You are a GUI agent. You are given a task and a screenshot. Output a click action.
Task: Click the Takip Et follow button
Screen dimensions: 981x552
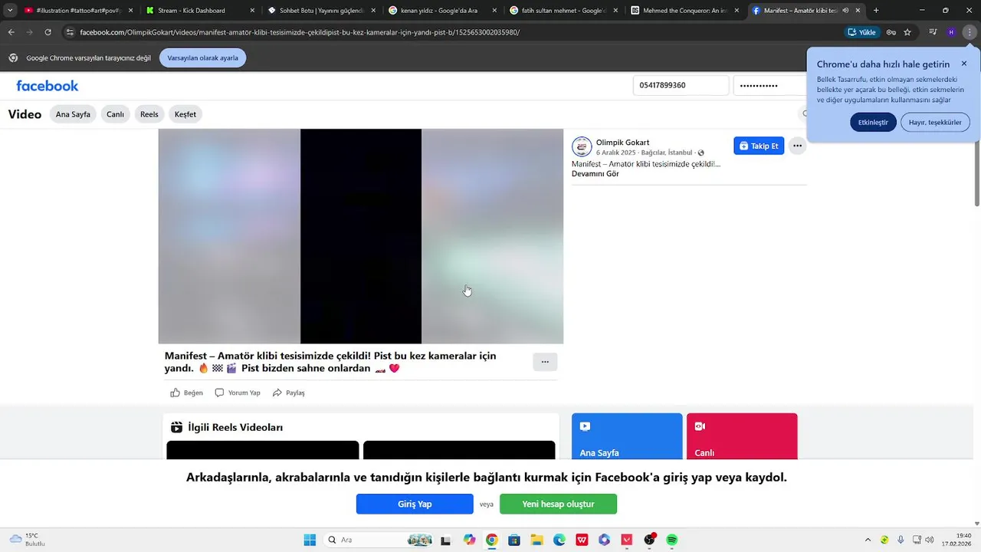click(x=759, y=146)
